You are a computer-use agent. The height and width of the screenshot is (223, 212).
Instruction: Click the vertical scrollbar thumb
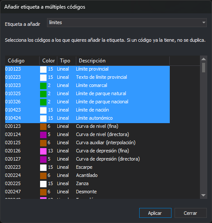point(203,68)
